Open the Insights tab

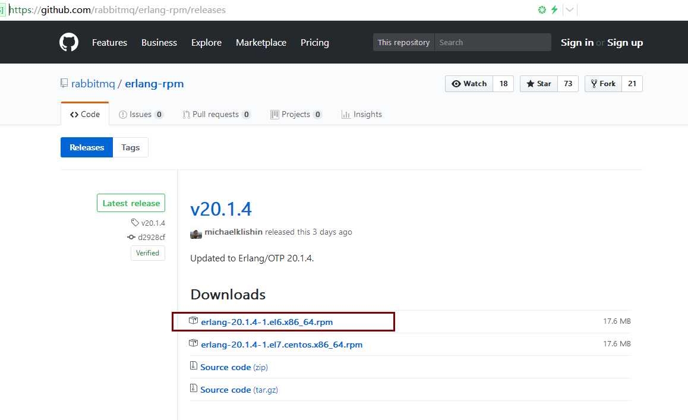tap(362, 114)
